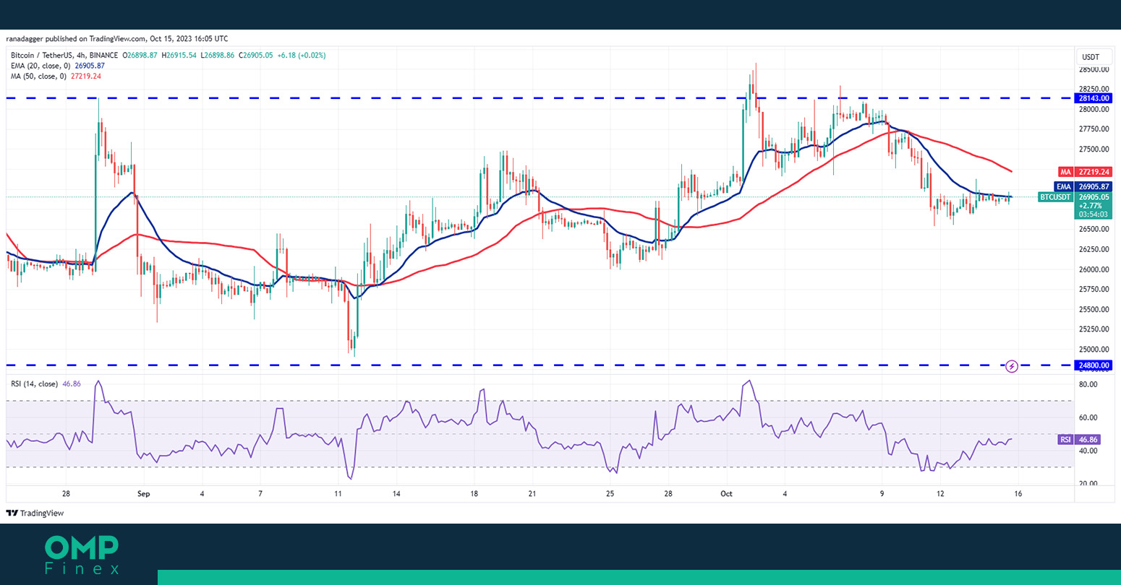Click the 60.00 RSI axis label
This screenshot has width=1121, height=585.
pyautogui.click(x=1088, y=417)
